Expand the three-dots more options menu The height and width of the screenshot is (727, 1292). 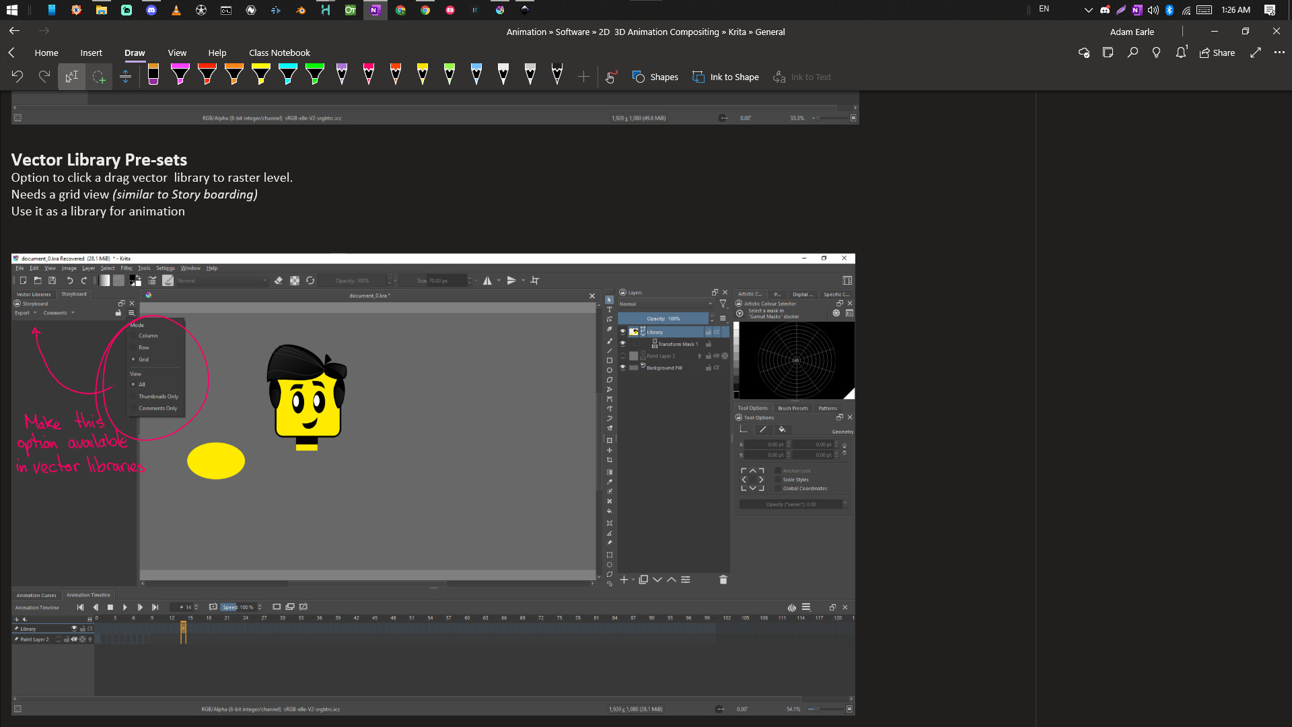pos(1279,53)
